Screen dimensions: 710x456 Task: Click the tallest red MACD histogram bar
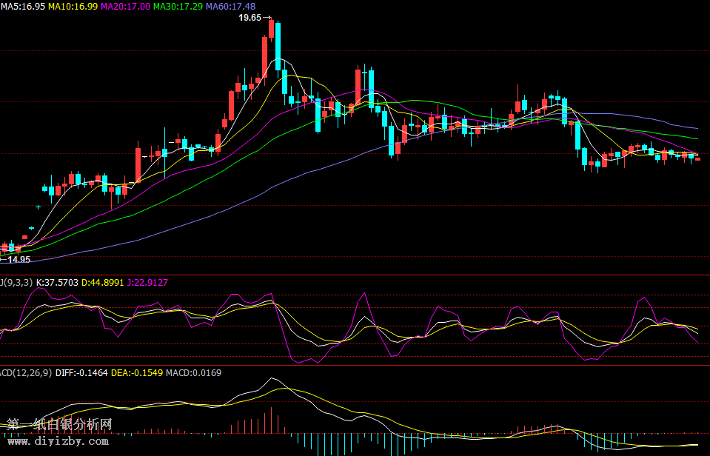272,420
